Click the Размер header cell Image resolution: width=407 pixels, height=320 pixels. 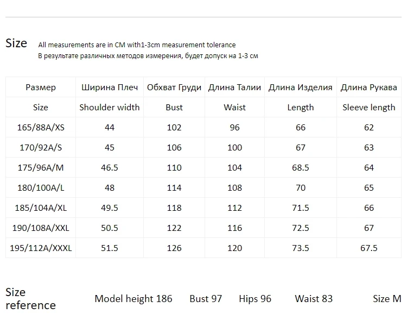pos(41,87)
